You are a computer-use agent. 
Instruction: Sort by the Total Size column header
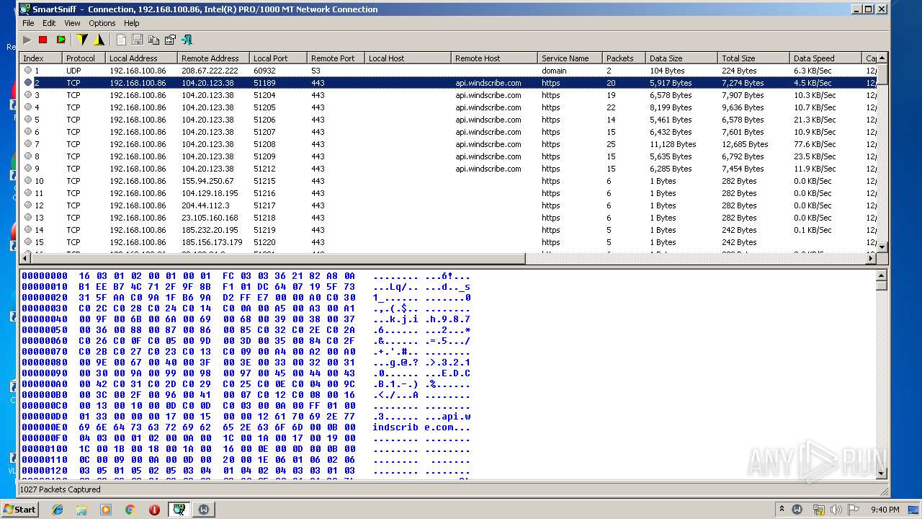pyautogui.click(x=753, y=58)
